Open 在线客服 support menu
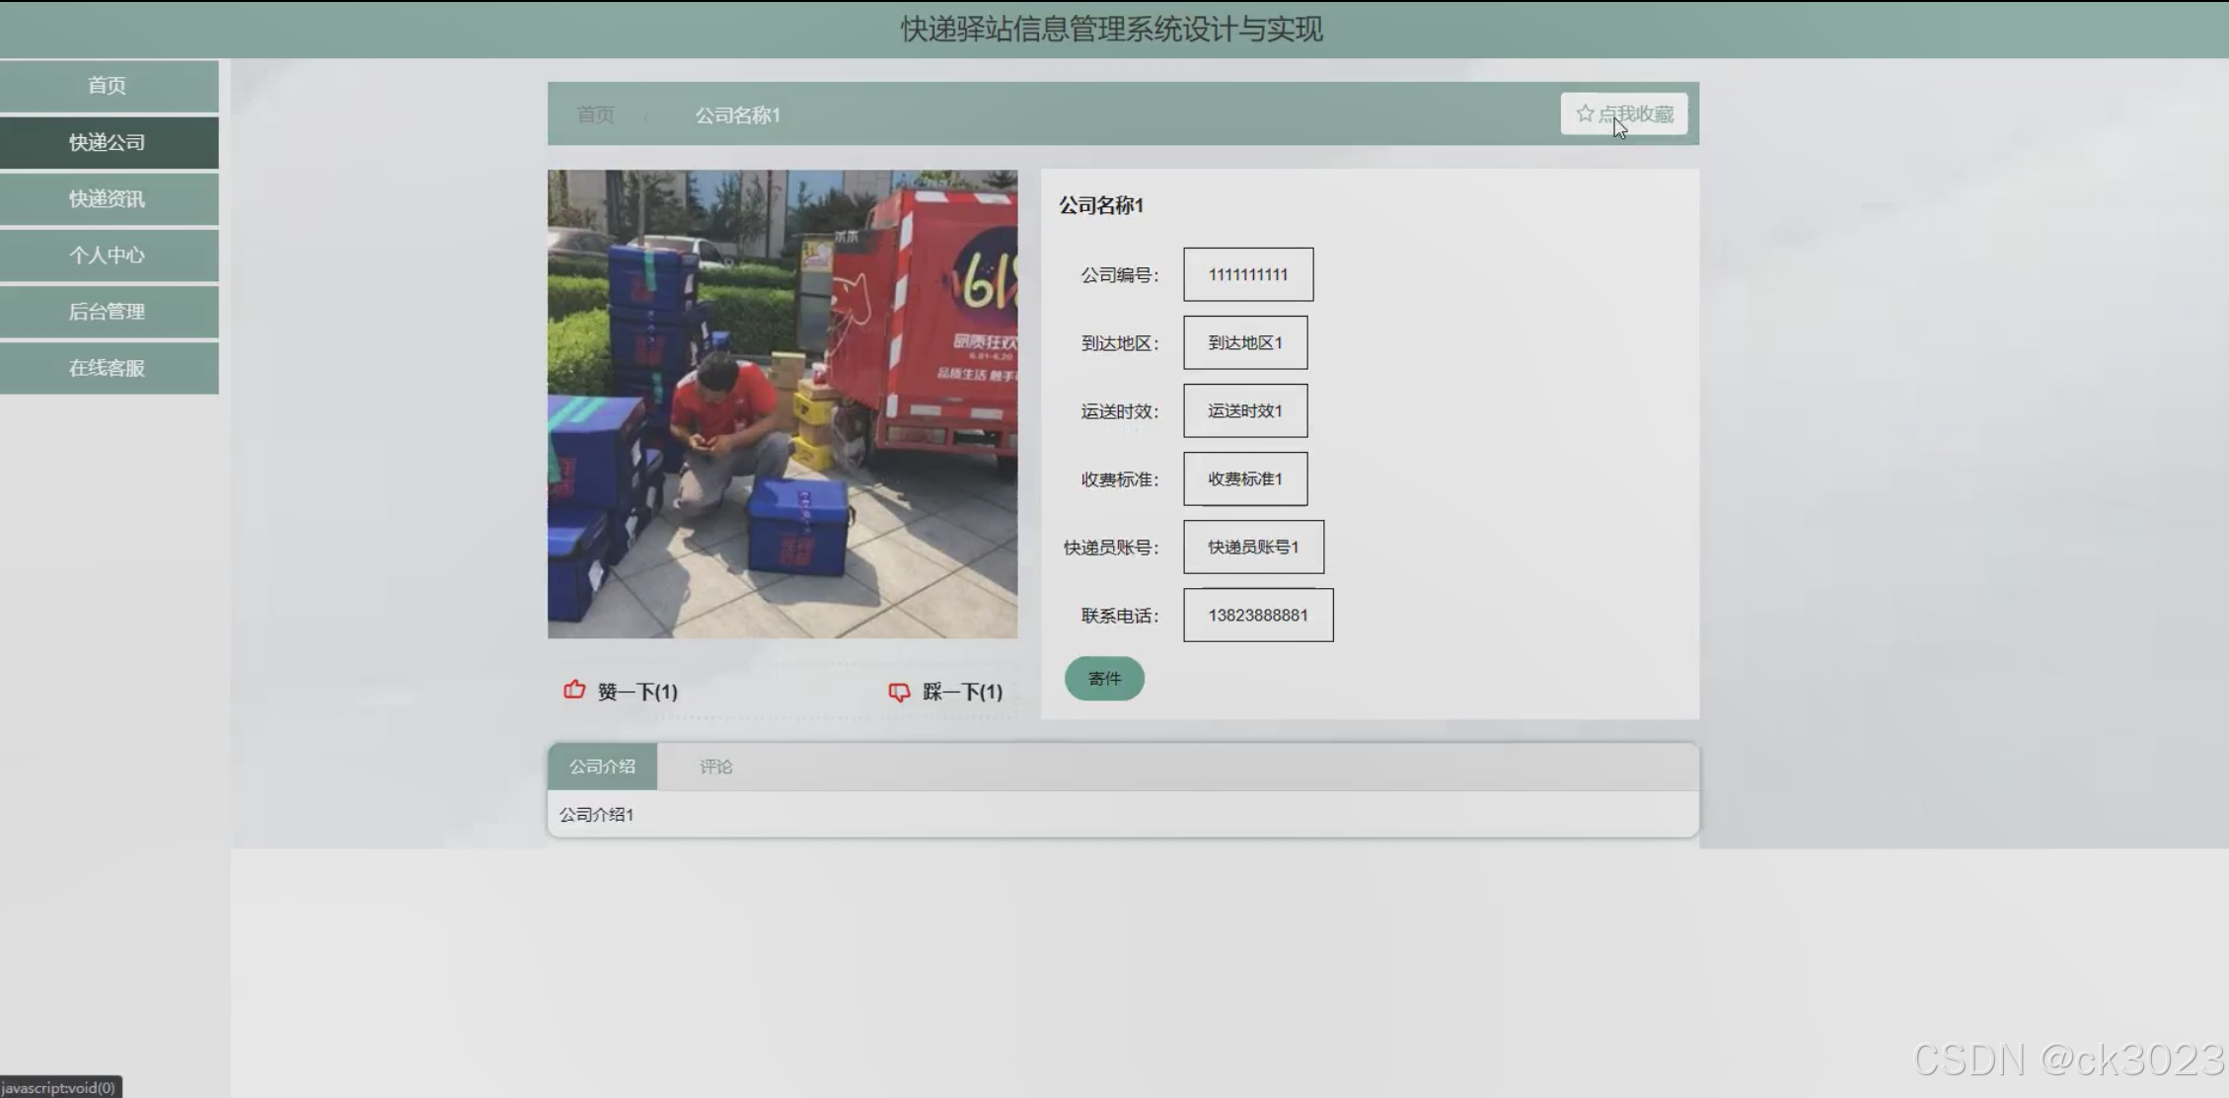 [108, 368]
